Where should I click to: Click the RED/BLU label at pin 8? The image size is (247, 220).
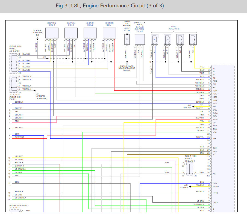point(200,89)
